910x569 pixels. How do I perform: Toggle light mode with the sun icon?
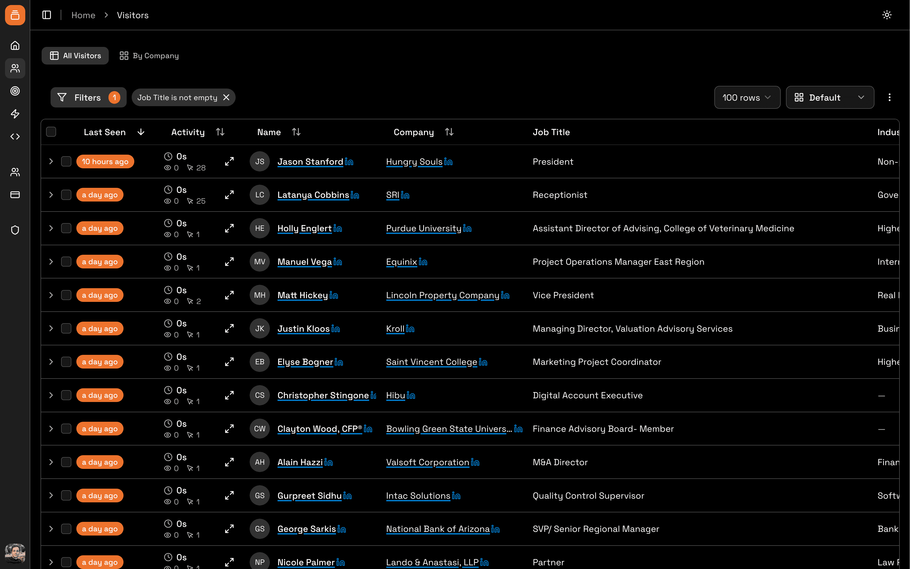(887, 15)
